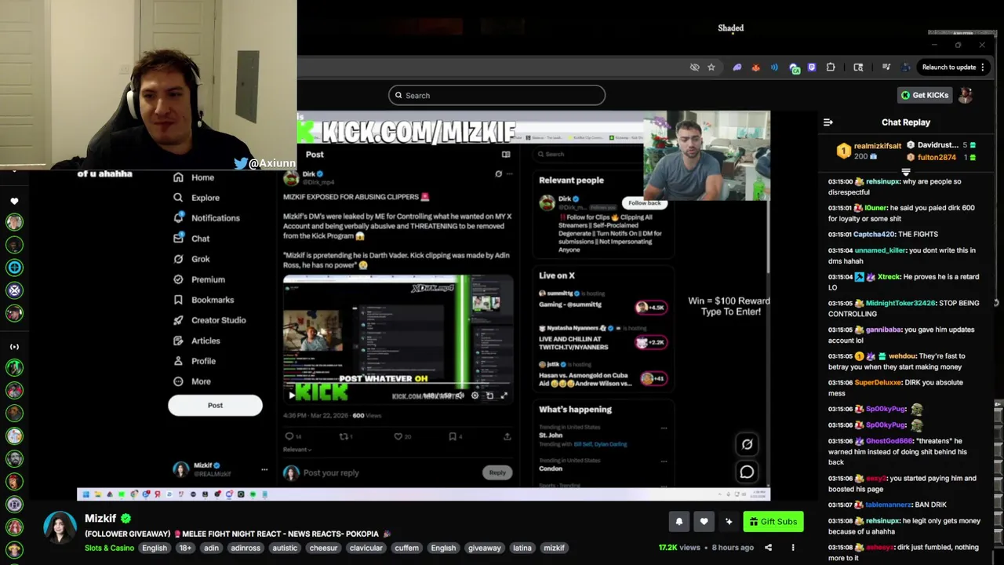Click the share upload icon on Dirk's post

507,436
